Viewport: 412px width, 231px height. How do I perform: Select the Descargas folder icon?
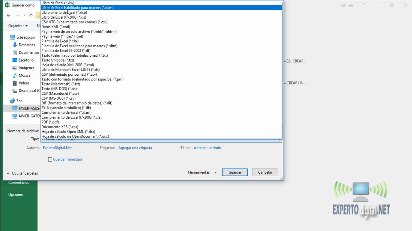point(15,45)
